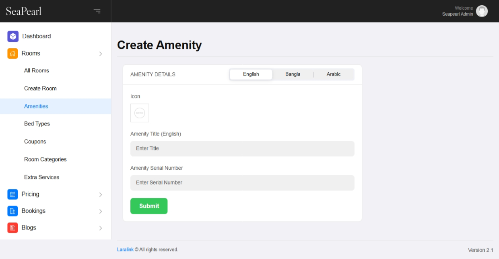Switch to the Arabic language tab
Screen dimensions: 499x259
334,74
